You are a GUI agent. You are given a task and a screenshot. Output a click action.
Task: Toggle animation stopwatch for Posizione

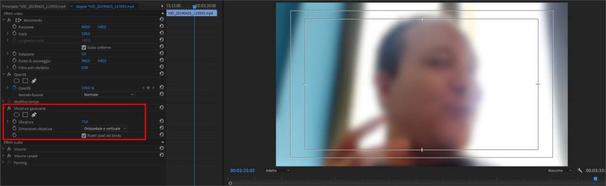tap(14, 27)
